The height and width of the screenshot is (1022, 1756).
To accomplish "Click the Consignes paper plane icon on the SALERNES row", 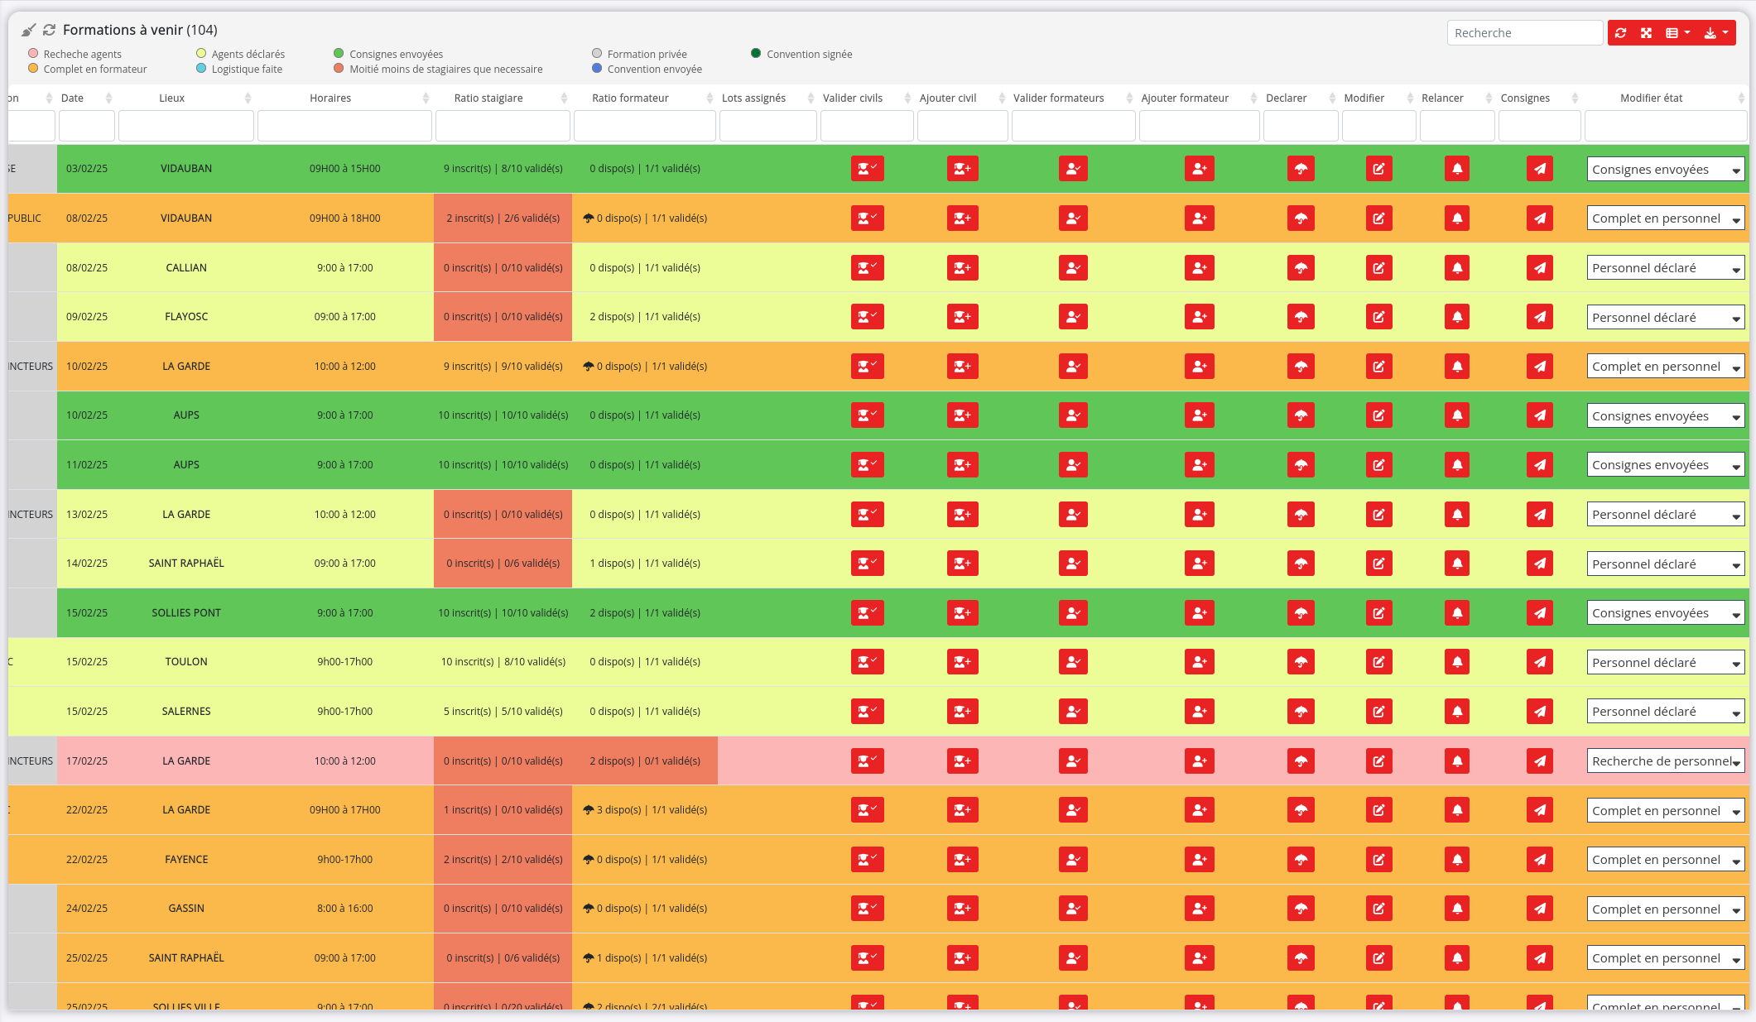I will point(1539,712).
